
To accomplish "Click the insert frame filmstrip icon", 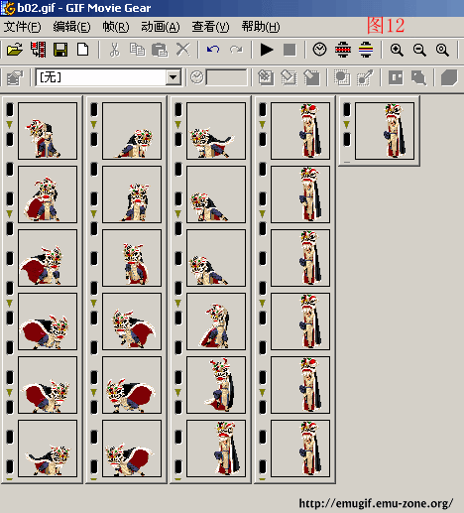I will click(38, 50).
